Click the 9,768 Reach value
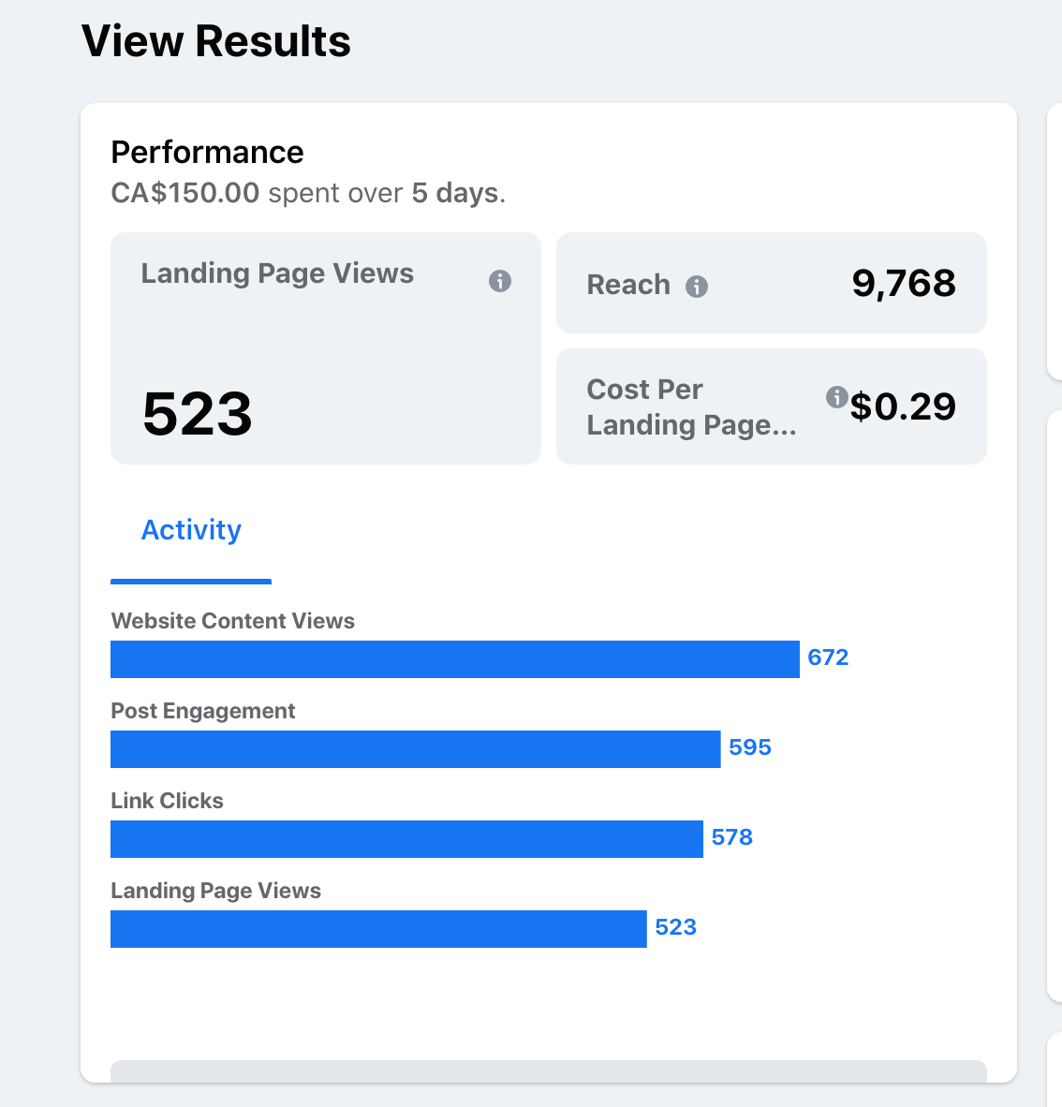1062x1107 pixels. 904,284
